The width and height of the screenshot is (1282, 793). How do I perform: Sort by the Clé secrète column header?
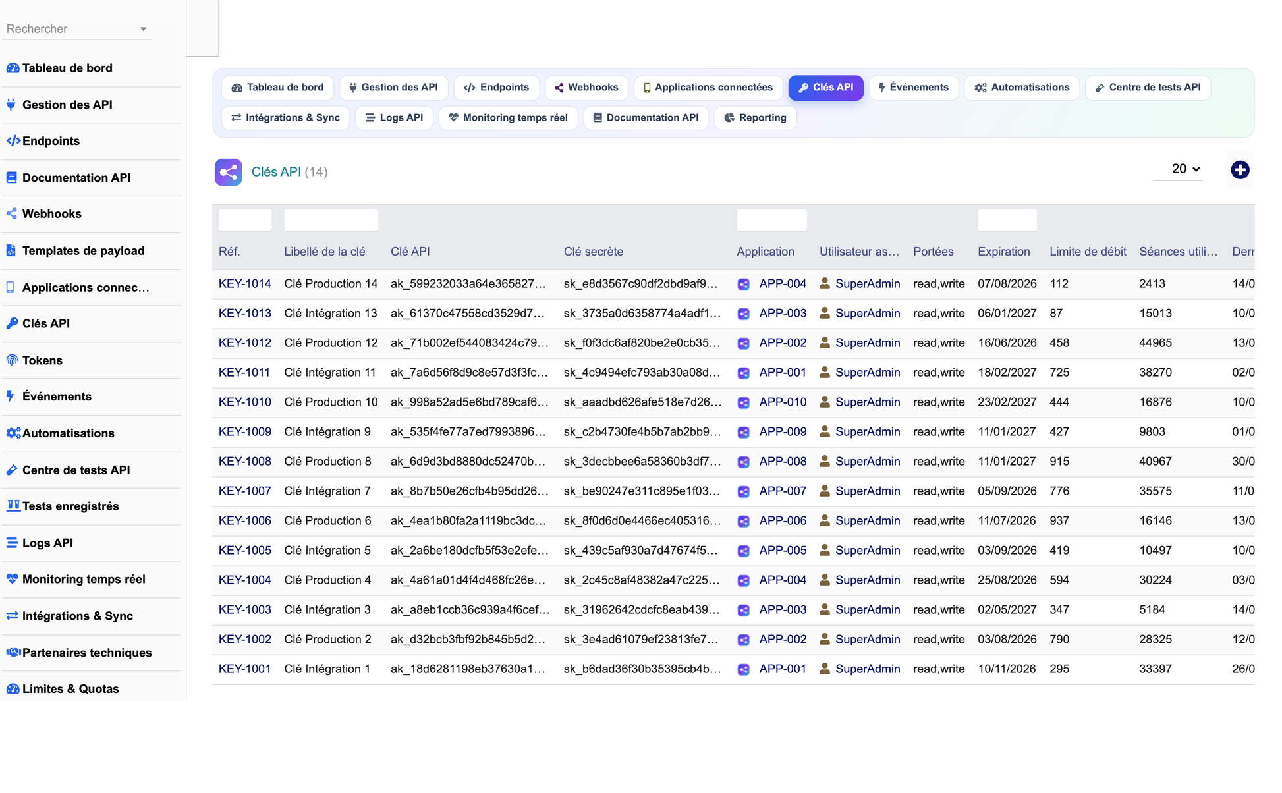pos(593,252)
